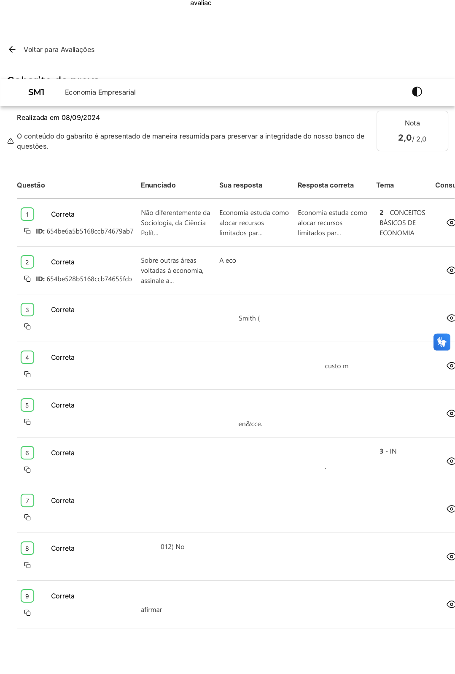View details with question 1 eye icon
This screenshot has height=674, width=455.
pyautogui.click(x=450, y=223)
